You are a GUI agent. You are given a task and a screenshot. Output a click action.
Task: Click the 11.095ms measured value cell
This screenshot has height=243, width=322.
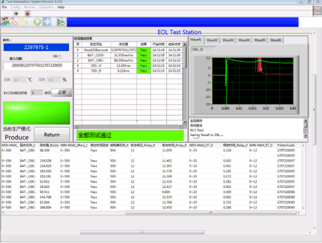[x=124, y=66]
